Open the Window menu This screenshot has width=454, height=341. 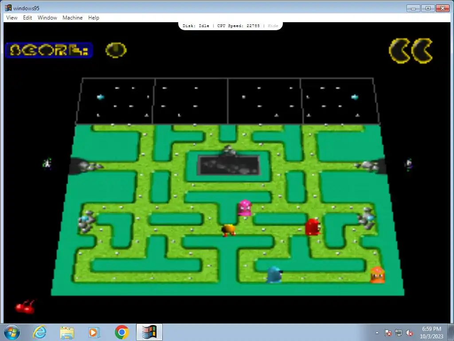(47, 18)
